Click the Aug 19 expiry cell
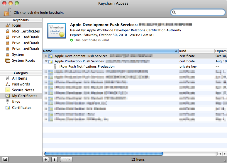 pyautogui.click(x=221, y=61)
